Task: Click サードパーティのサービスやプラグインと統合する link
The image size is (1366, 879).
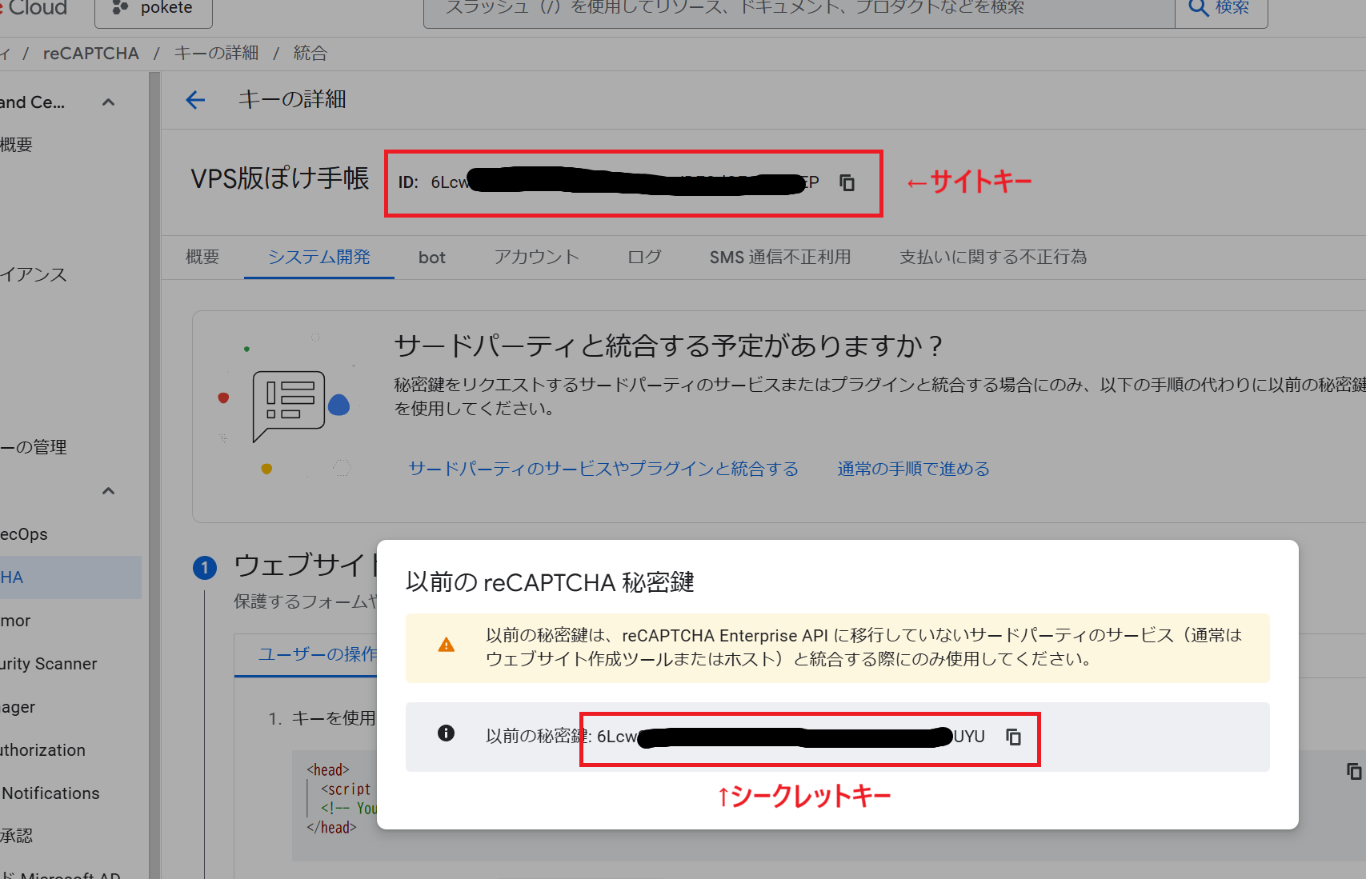Action: (603, 469)
